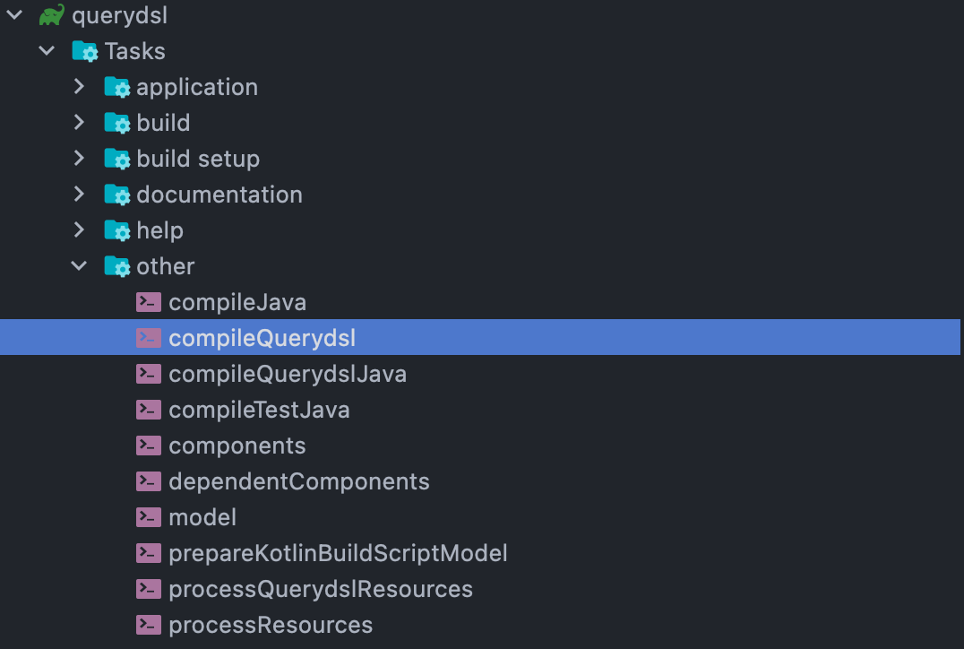Viewport: 964px width, 649px height.
Task: Expand the application task group
Action: tap(79, 86)
